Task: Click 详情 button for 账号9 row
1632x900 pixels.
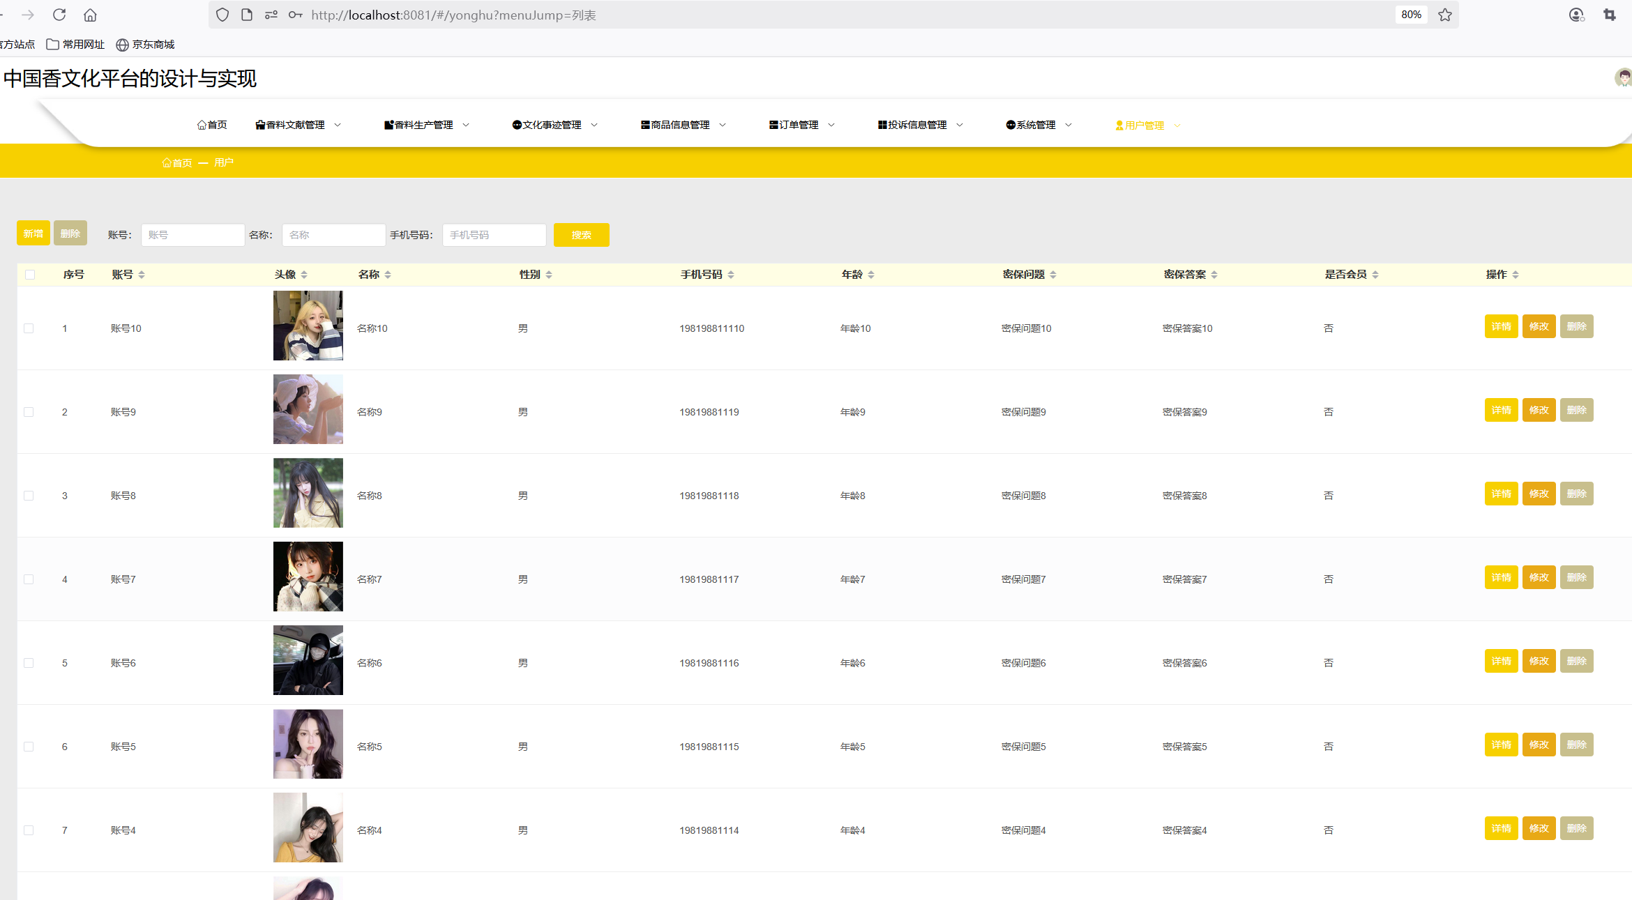Action: [x=1501, y=410]
